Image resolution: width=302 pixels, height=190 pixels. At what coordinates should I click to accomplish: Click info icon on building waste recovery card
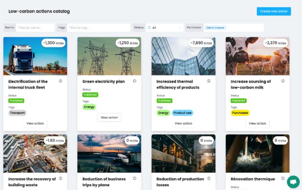click(60, 178)
